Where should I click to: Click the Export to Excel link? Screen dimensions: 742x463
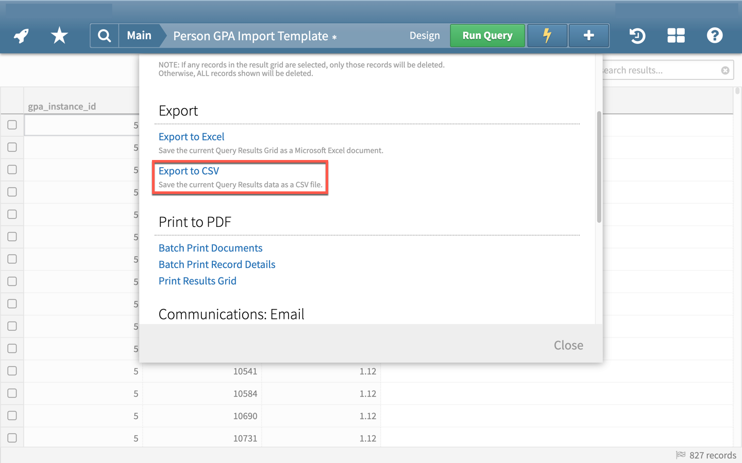pyautogui.click(x=191, y=137)
